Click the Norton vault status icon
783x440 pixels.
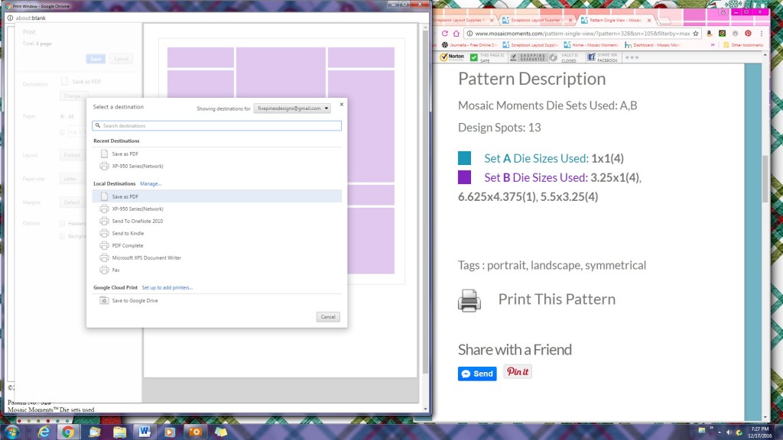tap(554, 57)
